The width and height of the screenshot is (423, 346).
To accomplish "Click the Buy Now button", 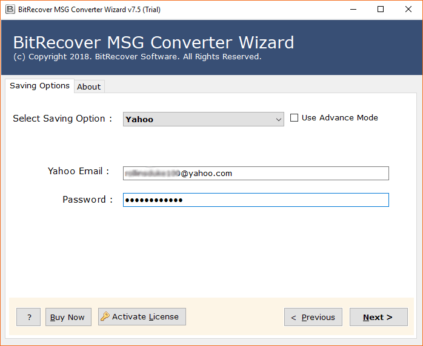I will click(x=68, y=317).
